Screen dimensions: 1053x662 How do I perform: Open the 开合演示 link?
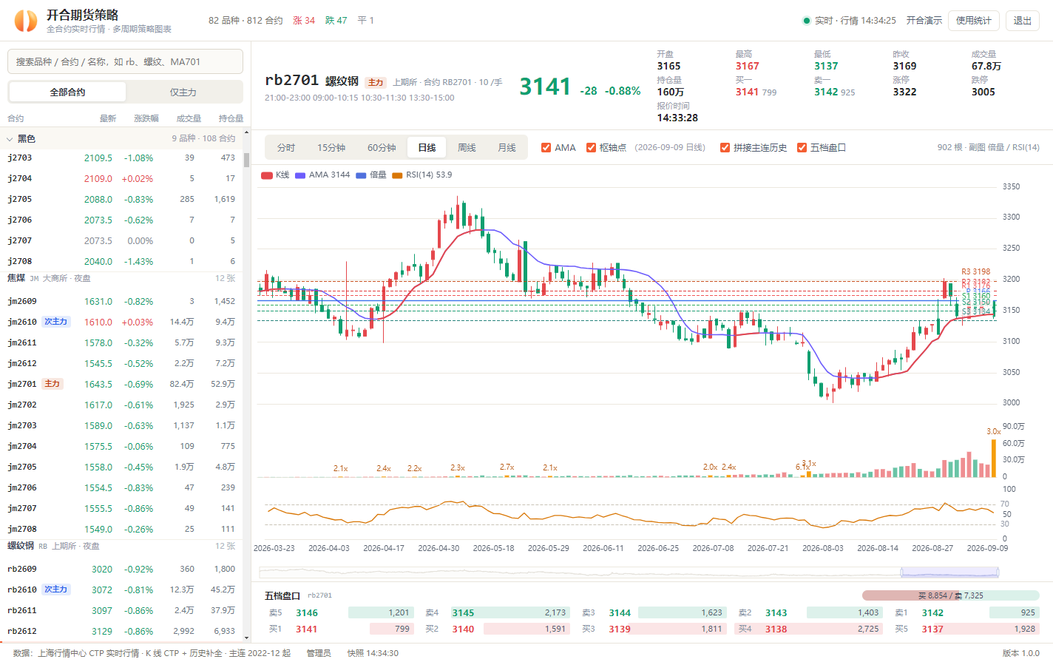(924, 21)
